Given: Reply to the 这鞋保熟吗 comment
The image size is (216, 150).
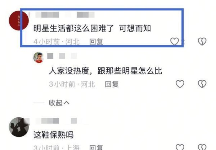Looking at the screenshot, I should (x=96, y=147).
